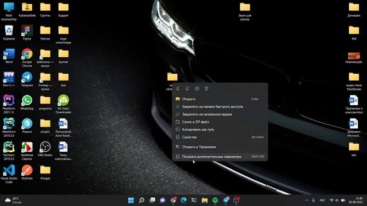Select the programs folder
367x206 pixels.
pos(45,103)
